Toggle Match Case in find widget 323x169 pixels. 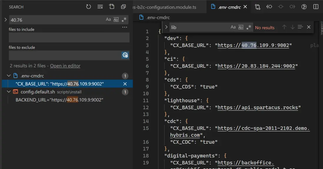(233, 27)
